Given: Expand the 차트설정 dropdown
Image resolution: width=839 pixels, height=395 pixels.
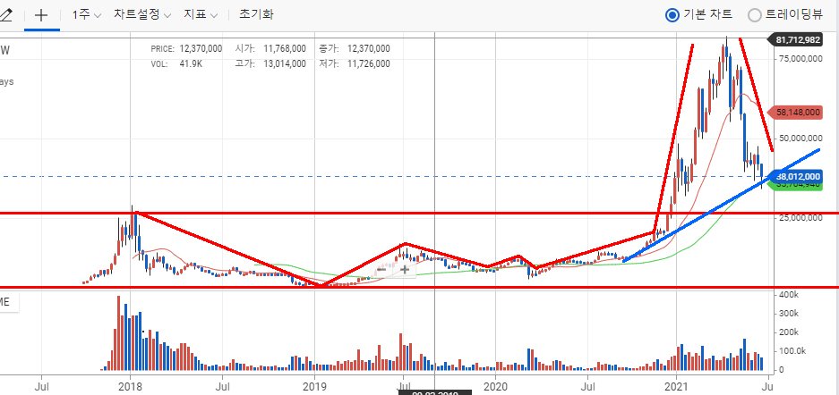Looking at the screenshot, I should (141, 14).
